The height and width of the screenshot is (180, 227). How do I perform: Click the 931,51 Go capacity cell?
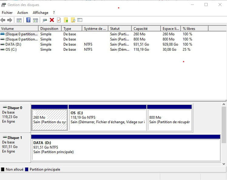pyautogui.click(x=141, y=44)
